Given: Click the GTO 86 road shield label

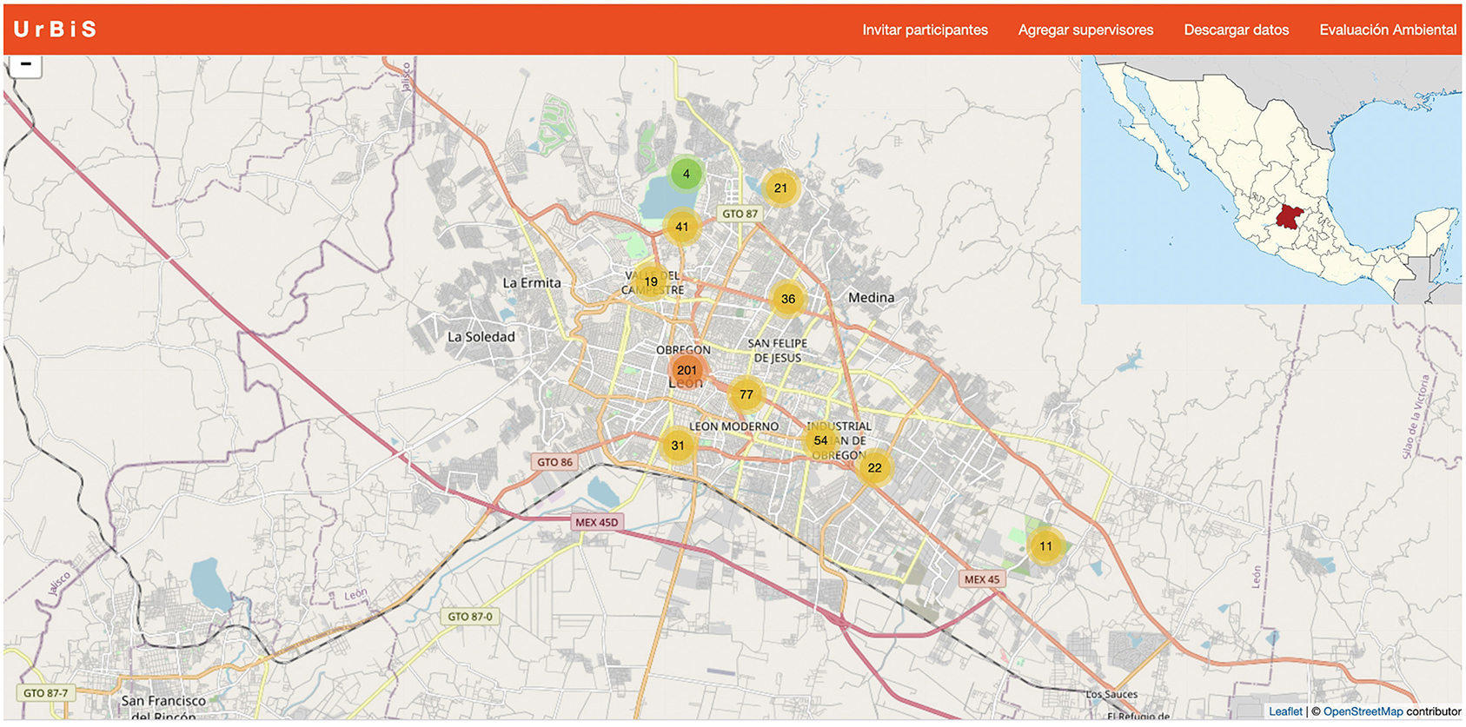Looking at the screenshot, I should pos(554,462).
